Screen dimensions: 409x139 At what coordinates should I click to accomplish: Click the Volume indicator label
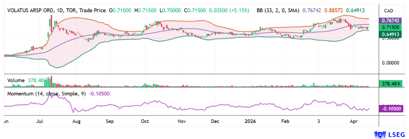(x=16, y=80)
